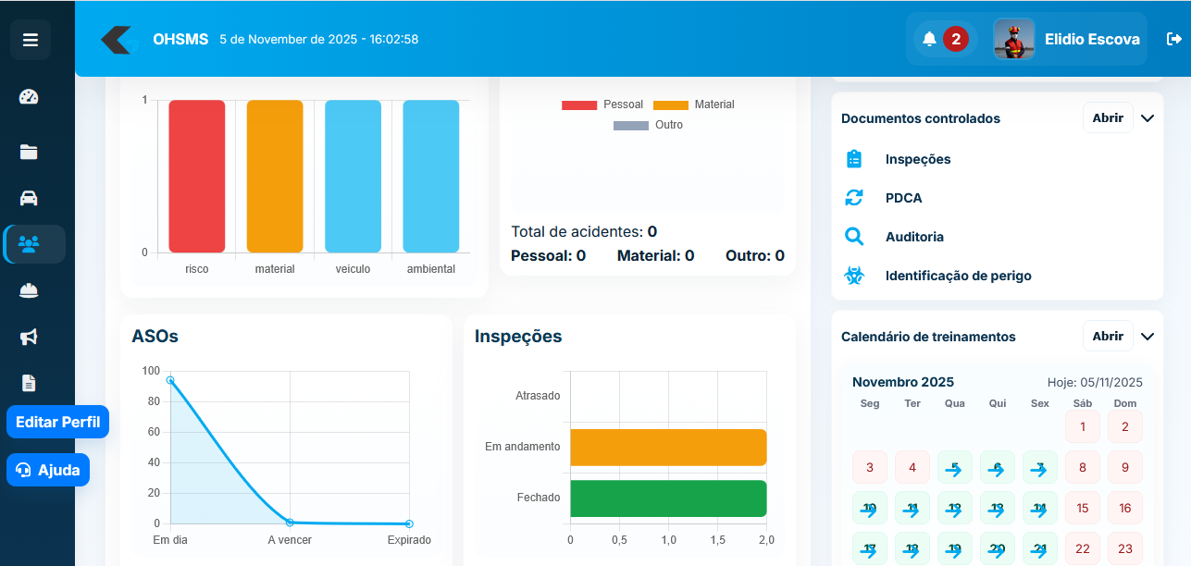Click the logout icon in header

(x=1174, y=39)
